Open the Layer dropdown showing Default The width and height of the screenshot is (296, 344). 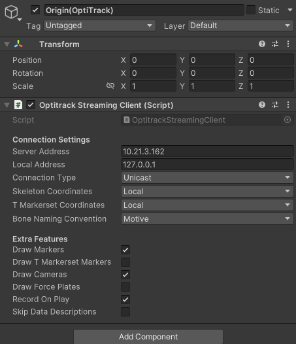tap(240, 26)
